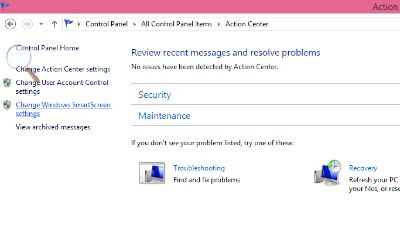Screen dimensions: 400x225
Task: Open the recent locations dropdown arrow
Action: tap(41, 24)
